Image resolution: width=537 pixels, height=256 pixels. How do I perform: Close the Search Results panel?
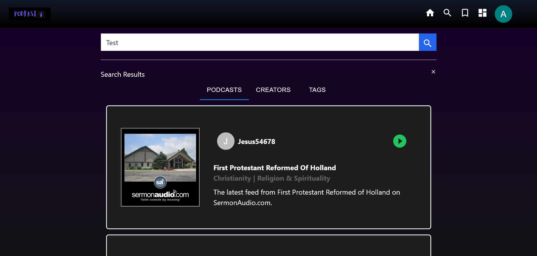point(433,72)
